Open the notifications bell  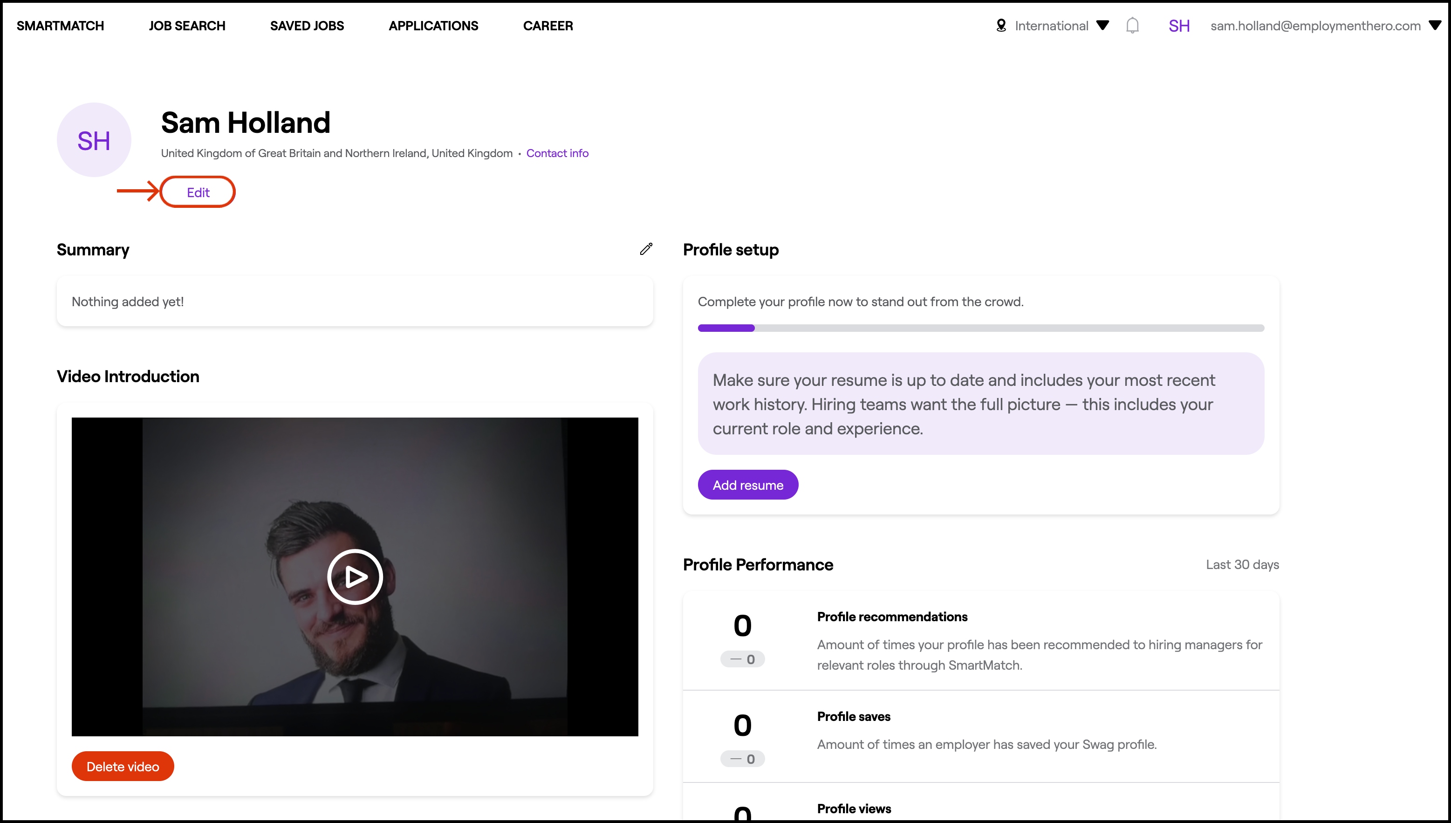tap(1132, 26)
